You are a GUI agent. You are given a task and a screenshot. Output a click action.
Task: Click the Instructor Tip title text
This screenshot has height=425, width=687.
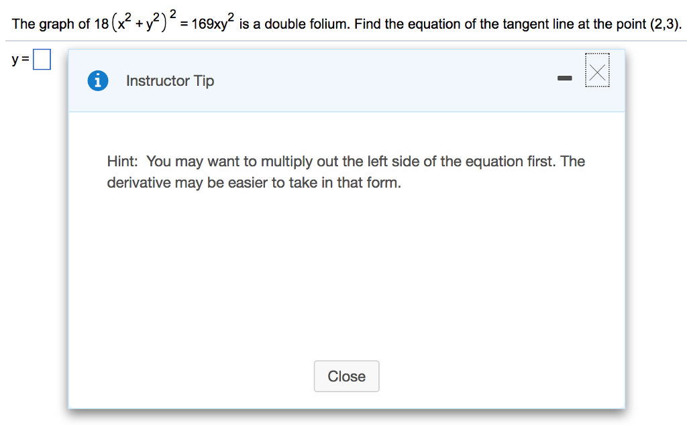tap(170, 80)
